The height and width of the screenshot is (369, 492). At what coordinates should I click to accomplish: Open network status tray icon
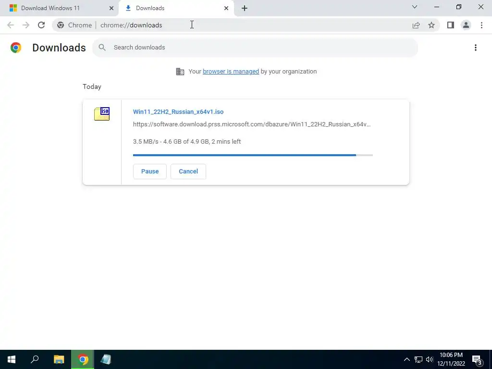pos(418,359)
